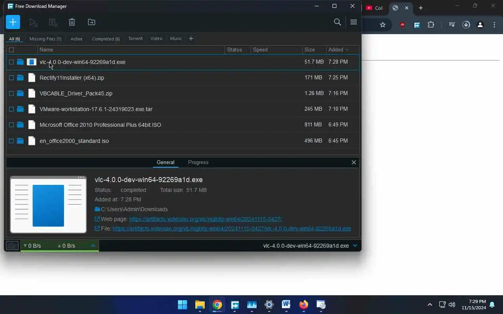Screen dimensions: 503x314
Task: Click the large file preview thumbnail
Action: click(x=48, y=205)
